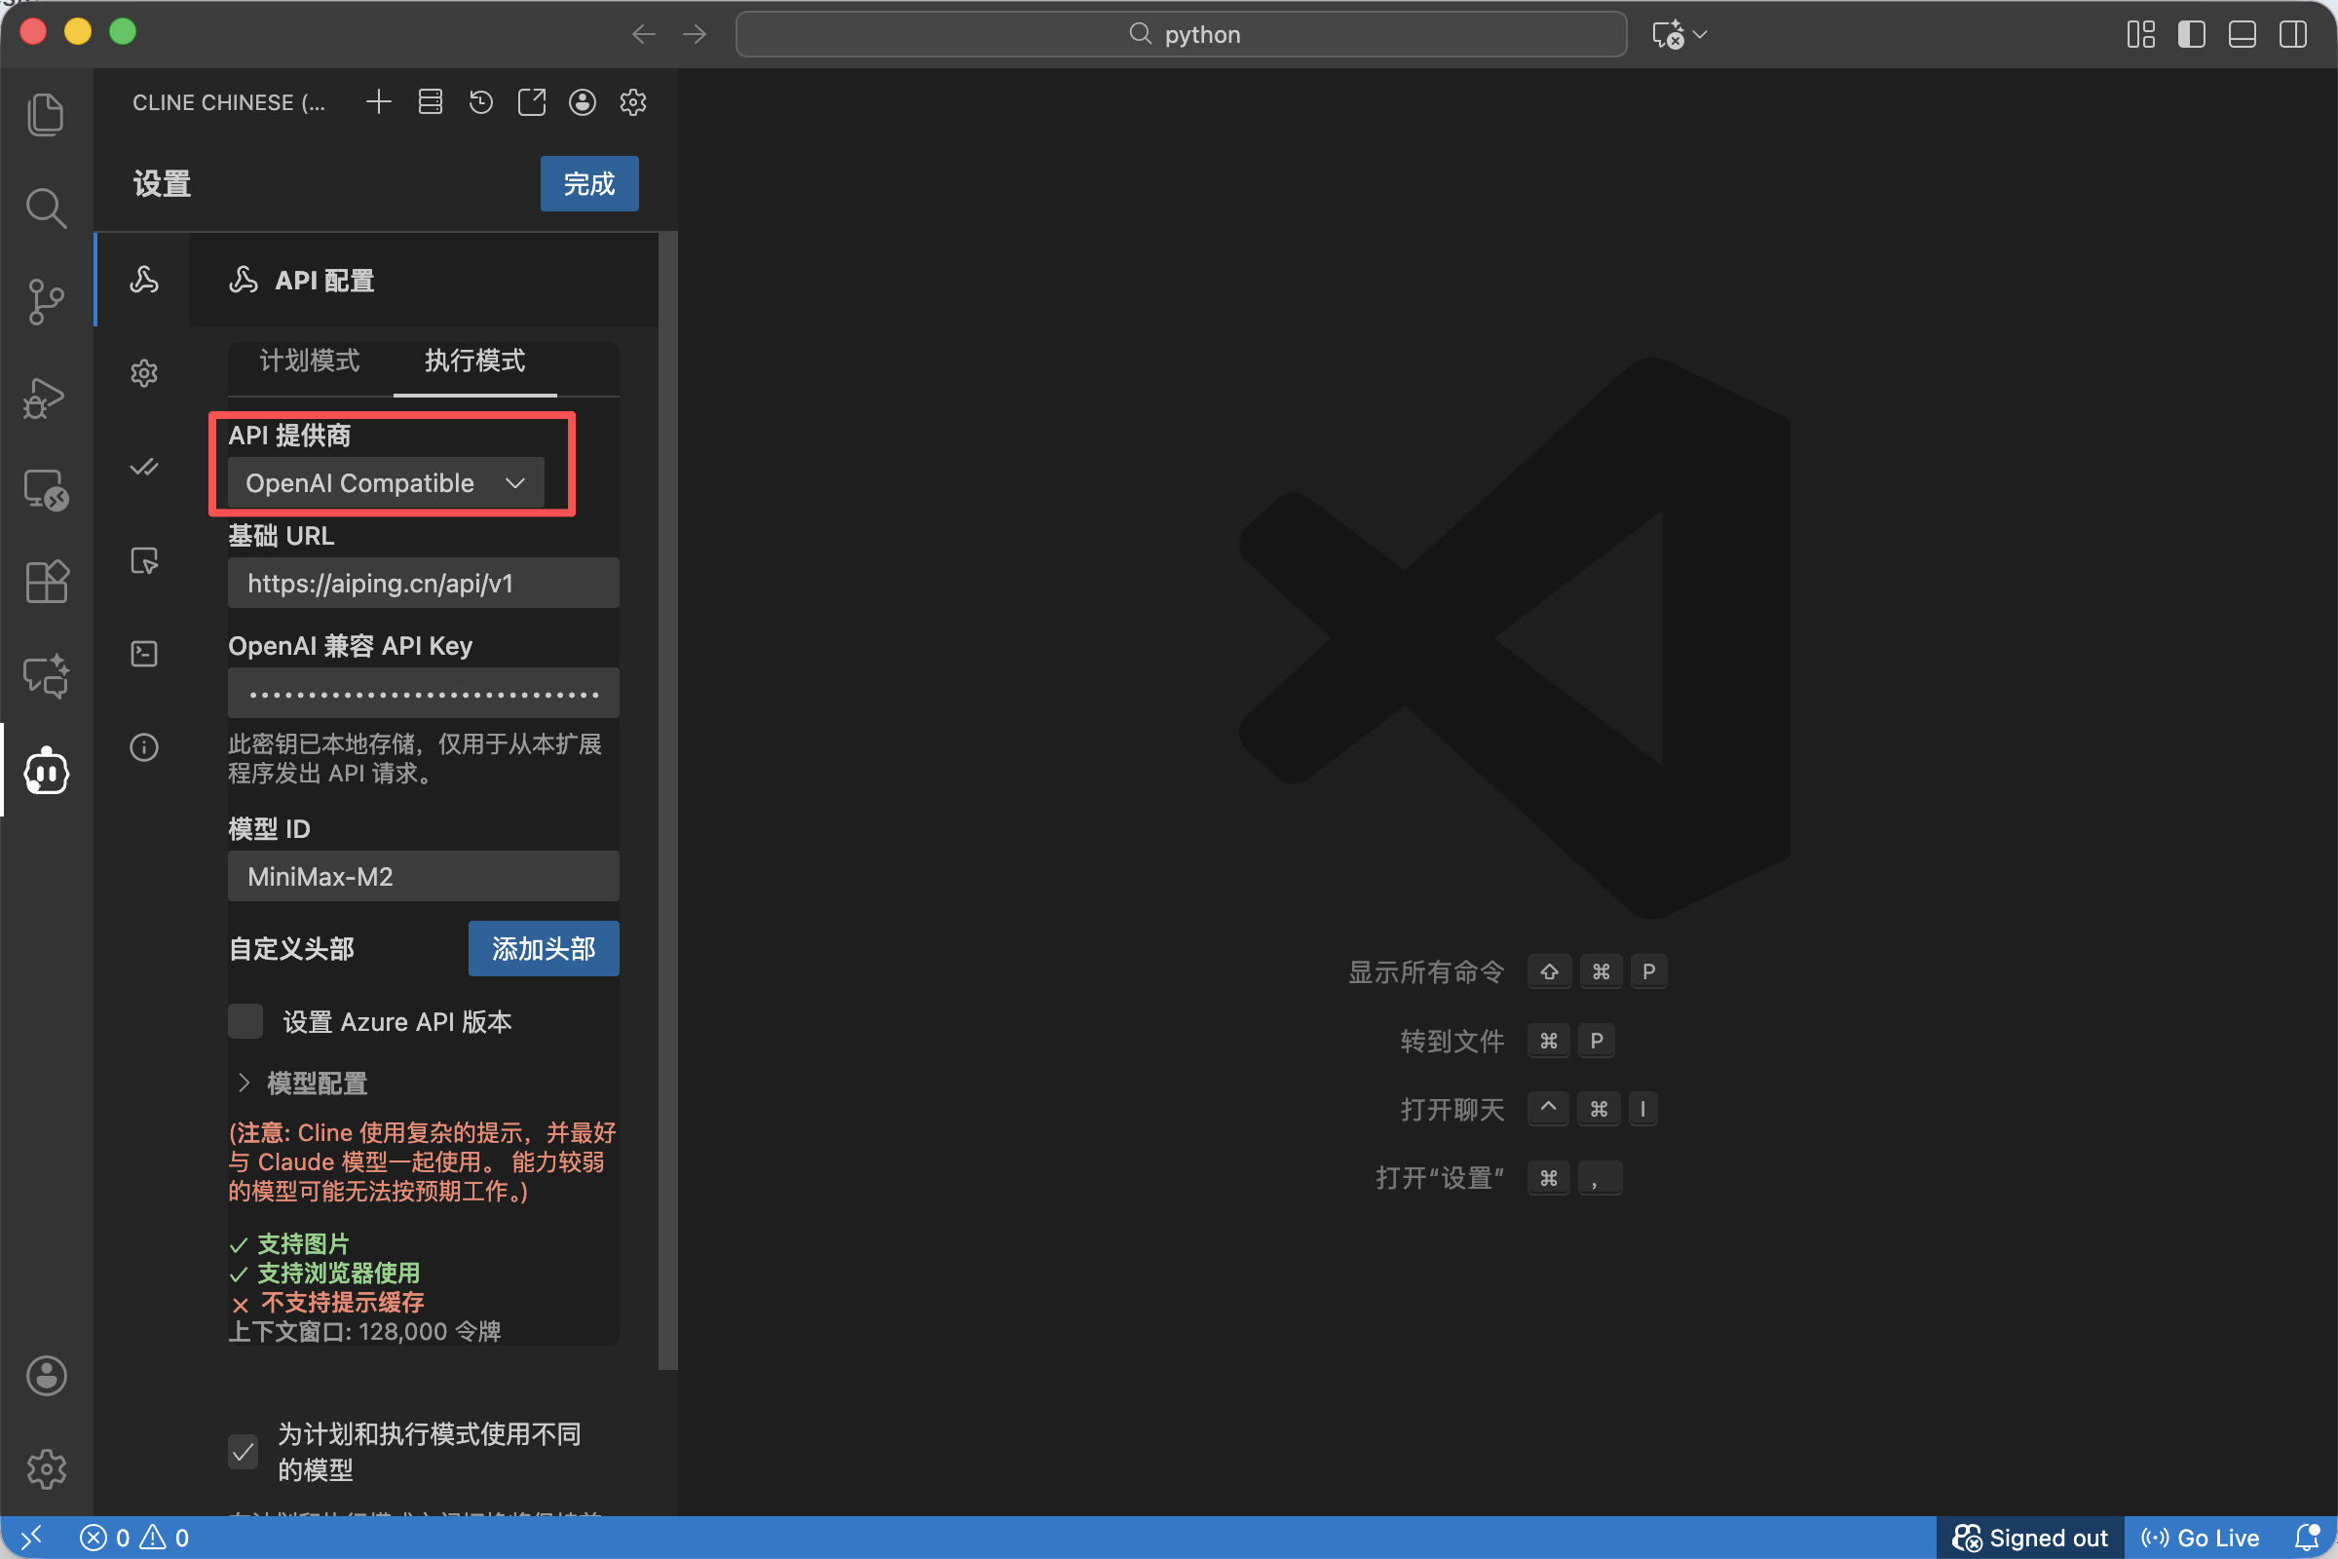Uncheck 为计划和执行模式使用不同的模型 checkbox
Image resolution: width=2338 pixels, height=1559 pixels.
[x=244, y=1452]
